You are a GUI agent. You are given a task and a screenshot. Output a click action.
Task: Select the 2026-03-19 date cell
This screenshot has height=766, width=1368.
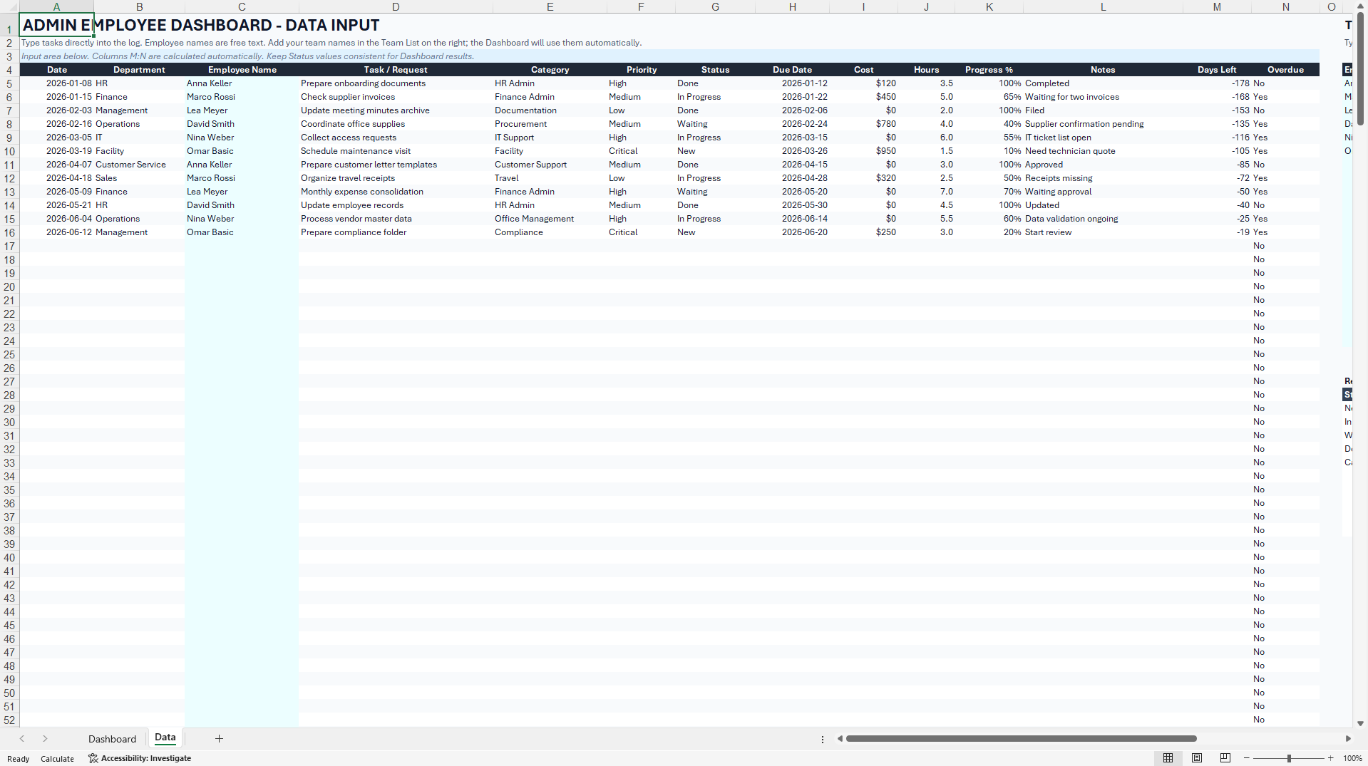tap(56, 151)
